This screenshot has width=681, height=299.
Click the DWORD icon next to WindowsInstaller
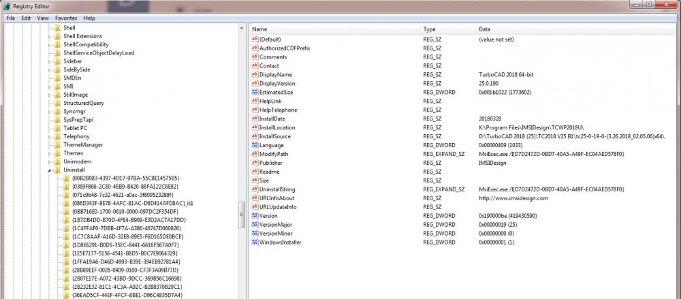(x=255, y=242)
